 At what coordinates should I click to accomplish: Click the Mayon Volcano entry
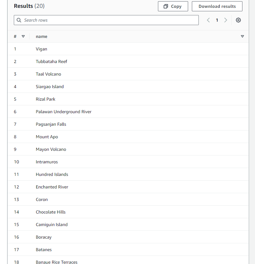click(51, 149)
